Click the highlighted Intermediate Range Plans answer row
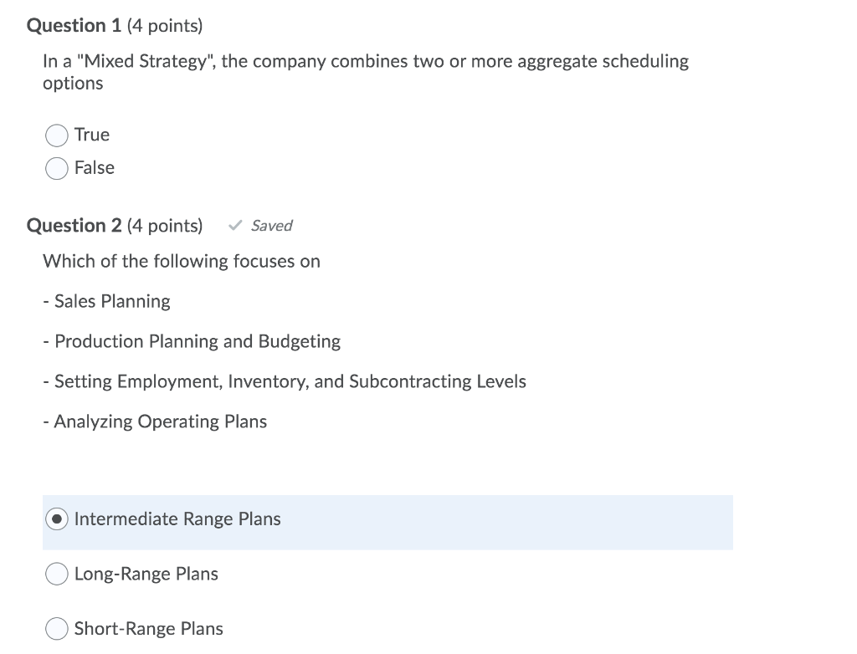 387,523
